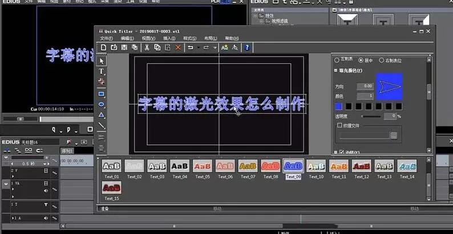
Task: Click the fill direction value field 0.00
Action: (365, 86)
